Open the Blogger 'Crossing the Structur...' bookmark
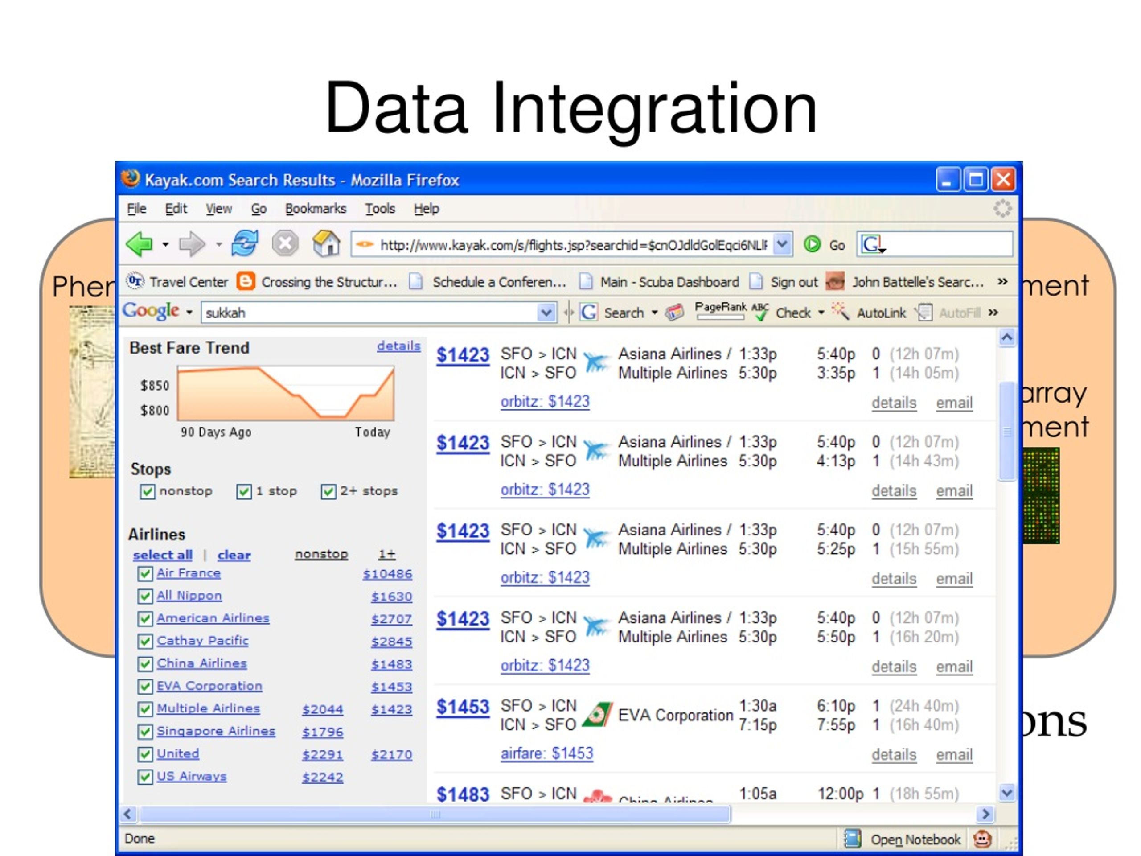Screen dimensions: 1141x856 pyautogui.click(x=318, y=282)
